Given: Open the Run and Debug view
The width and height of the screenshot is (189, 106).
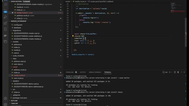Looking at the screenshot, I should 5,17.
